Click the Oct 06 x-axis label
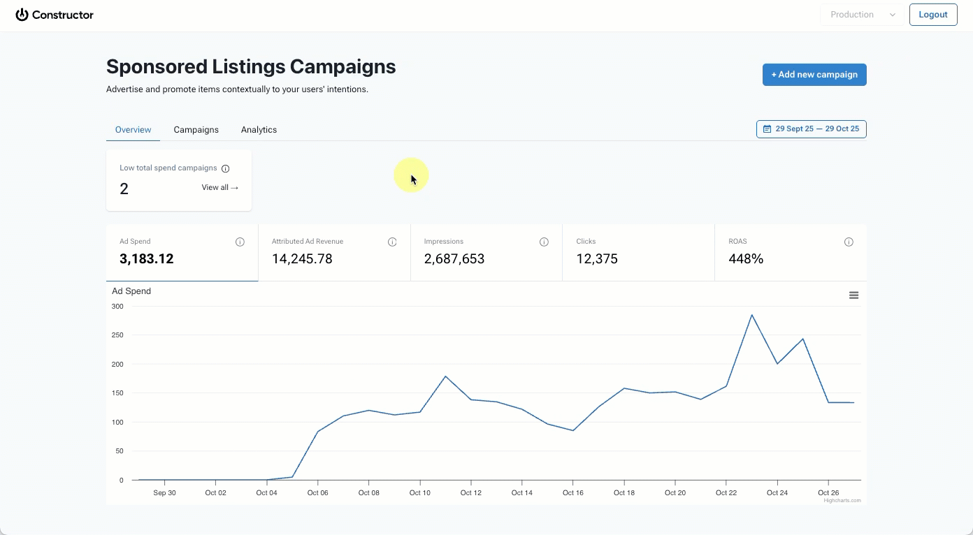973x535 pixels. point(317,492)
